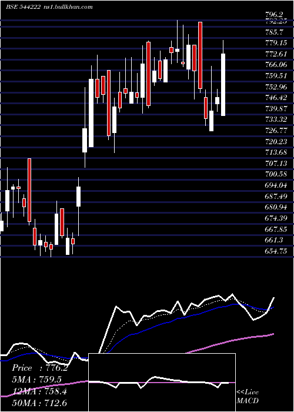Image resolution: width=294 pixels, height=412 pixels.
Task: Click the 687.49 price axis label
Action: click(x=276, y=196)
